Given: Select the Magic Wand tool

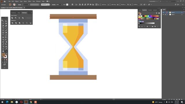Looking at the screenshot, I should pos(3,23).
